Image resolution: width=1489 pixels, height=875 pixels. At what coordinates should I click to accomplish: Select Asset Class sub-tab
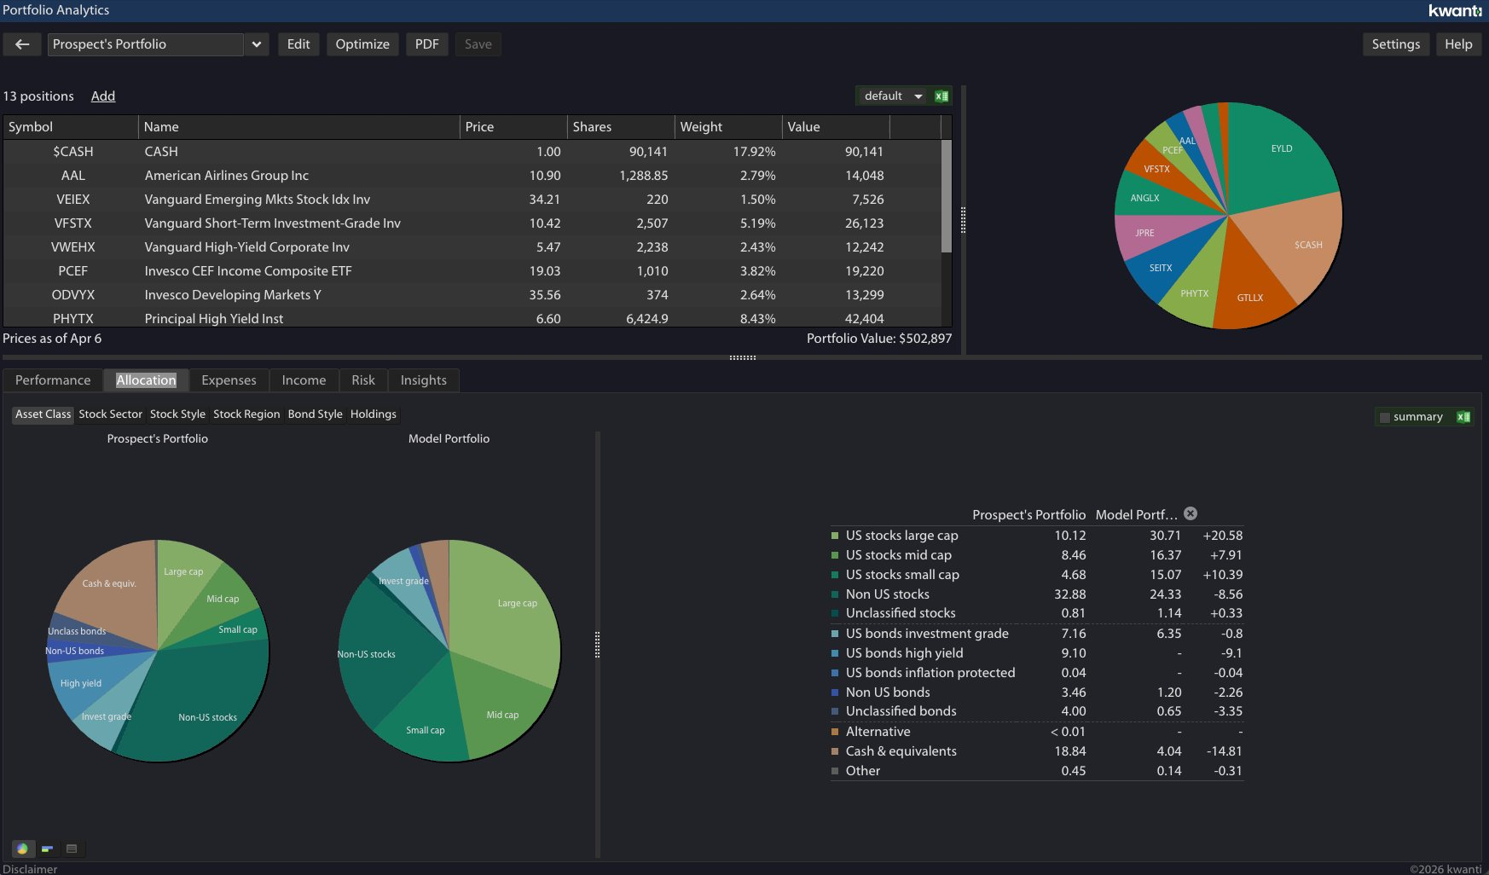click(x=43, y=414)
